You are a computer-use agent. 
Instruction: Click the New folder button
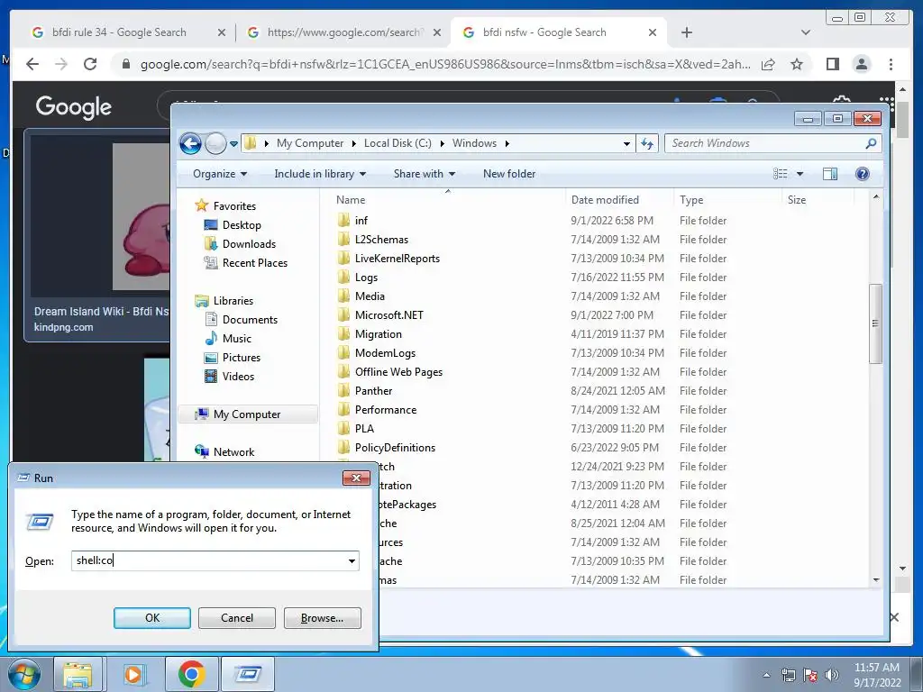(x=509, y=174)
